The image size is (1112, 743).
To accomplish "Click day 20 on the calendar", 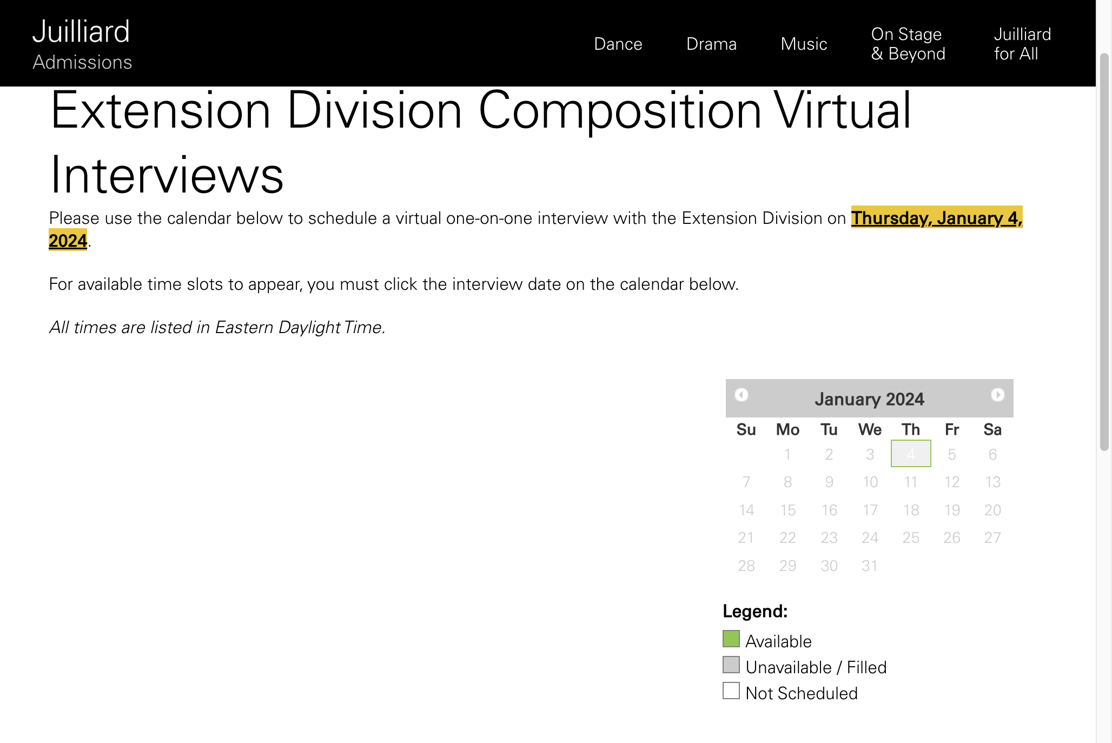I will pos(993,510).
